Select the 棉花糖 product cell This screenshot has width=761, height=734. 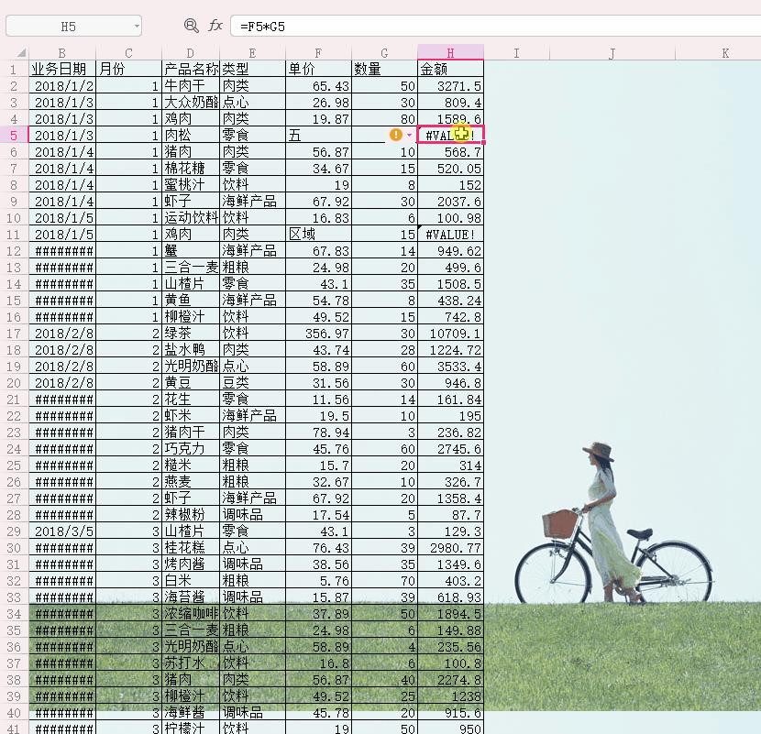click(x=191, y=169)
